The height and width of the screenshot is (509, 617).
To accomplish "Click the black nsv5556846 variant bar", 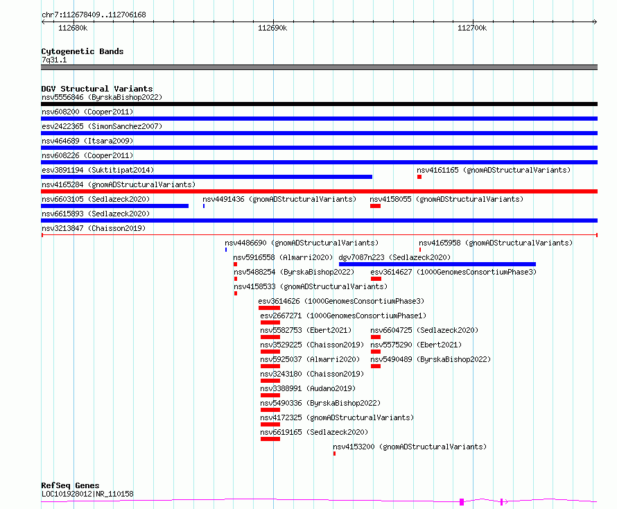I will 319,104.
